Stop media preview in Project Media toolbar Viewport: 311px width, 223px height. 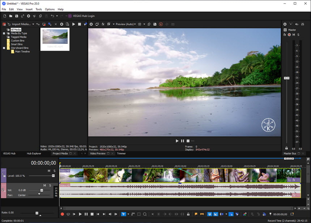80,24
